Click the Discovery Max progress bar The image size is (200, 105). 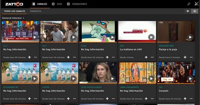(176, 42)
